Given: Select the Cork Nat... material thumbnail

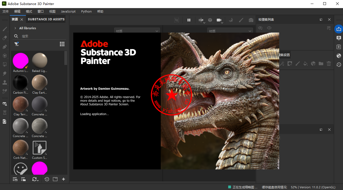Looking at the screenshot, I should pos(21,148).
